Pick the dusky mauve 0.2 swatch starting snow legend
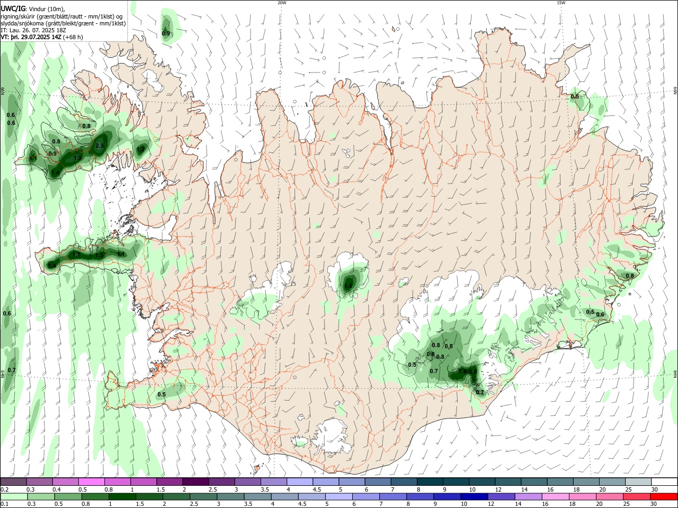Screen dimensions: 678x508 13,482
